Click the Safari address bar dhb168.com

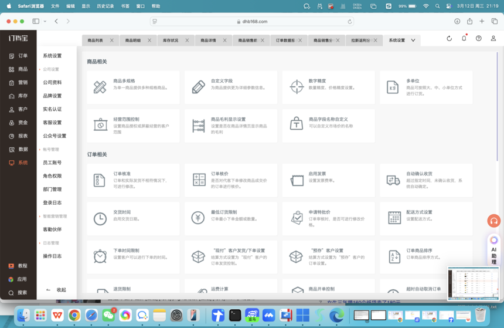coord(252,22)
